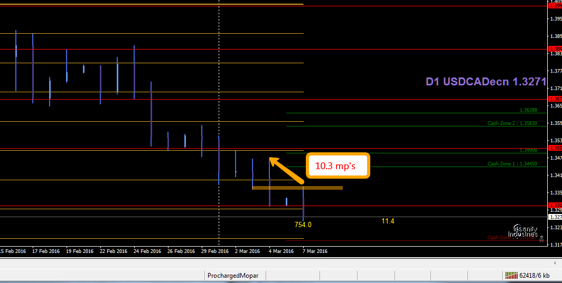Click the "62418/6 kb" traffic readout
Screen dimensions: 562x283
click(x=534, y=276)
